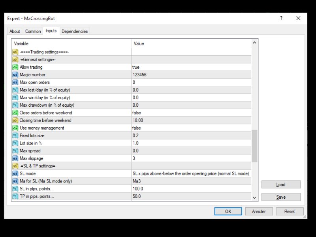Image resolution: width=316 pixels, height=237 pixels.
Task: Edit TP in pips value 50.0
Action: [x=191, y=196]
